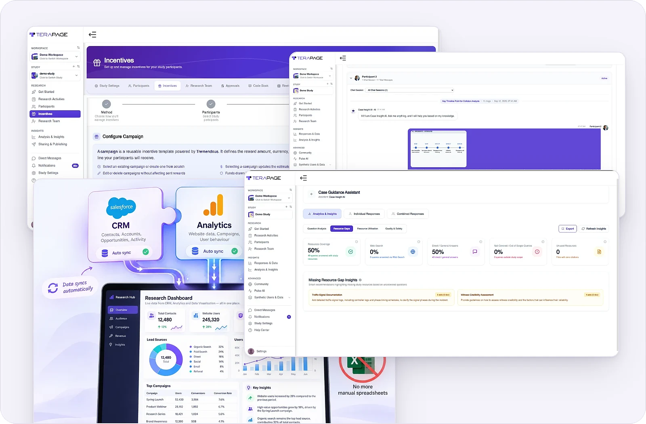646x424 pixels.
Task: Open Community in the bottom sidebar
Action: 261,284
